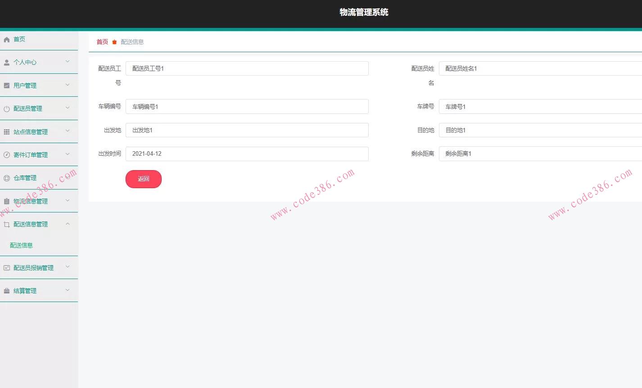Click the 目的地 input field

pos(540,130)
